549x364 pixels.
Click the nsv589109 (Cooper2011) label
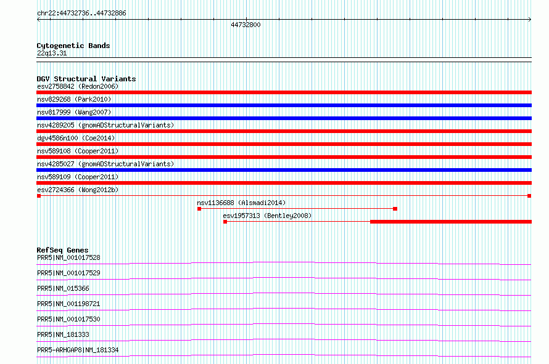(x=78, y=177)
